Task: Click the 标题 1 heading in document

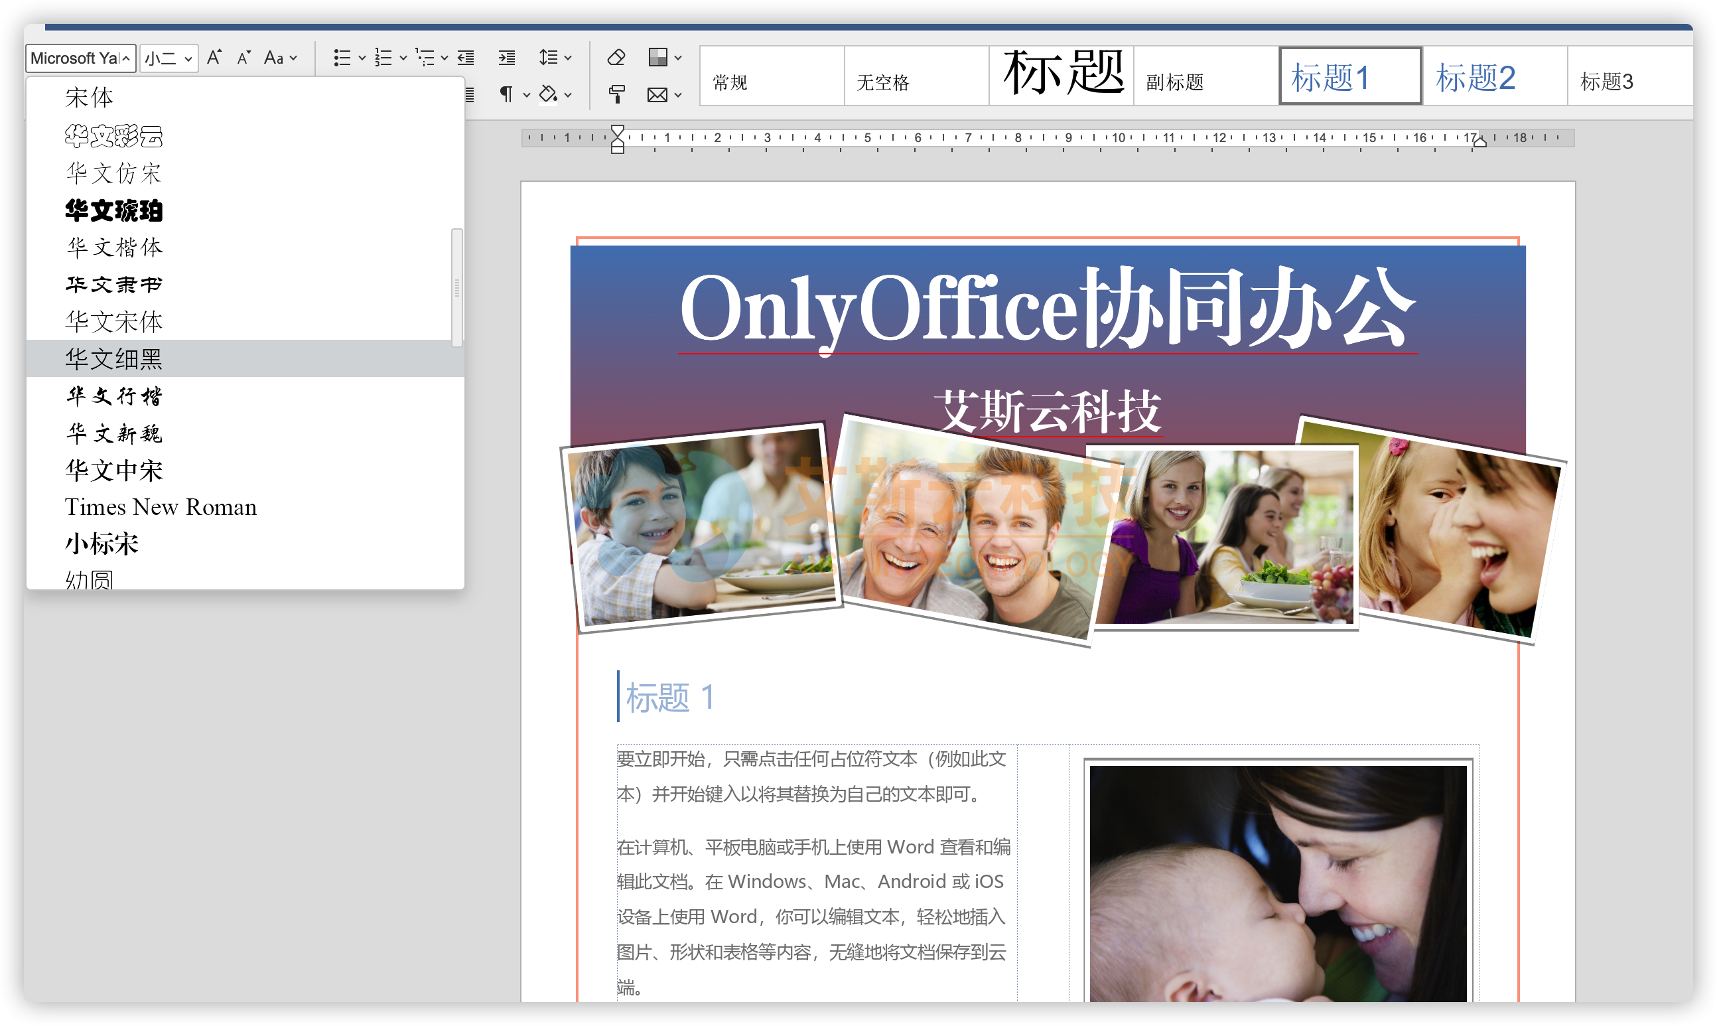Action: coord(669,697)
